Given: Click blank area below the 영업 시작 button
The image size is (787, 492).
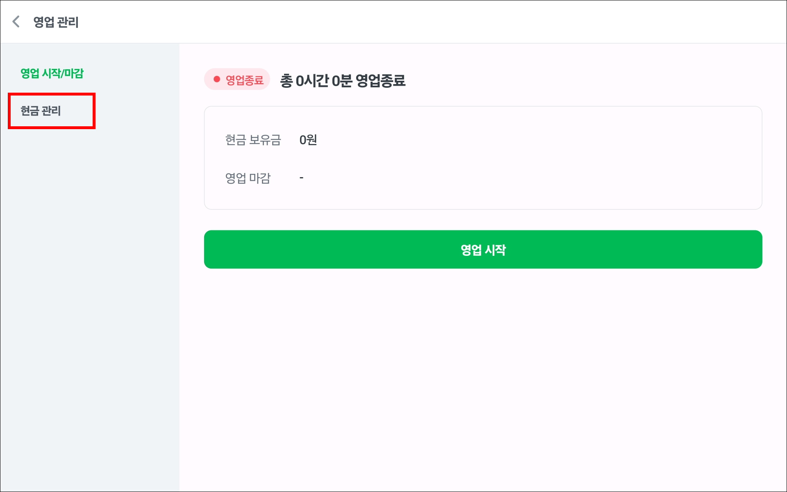Looking at the screenshot, I should click(x=483, y=369).
